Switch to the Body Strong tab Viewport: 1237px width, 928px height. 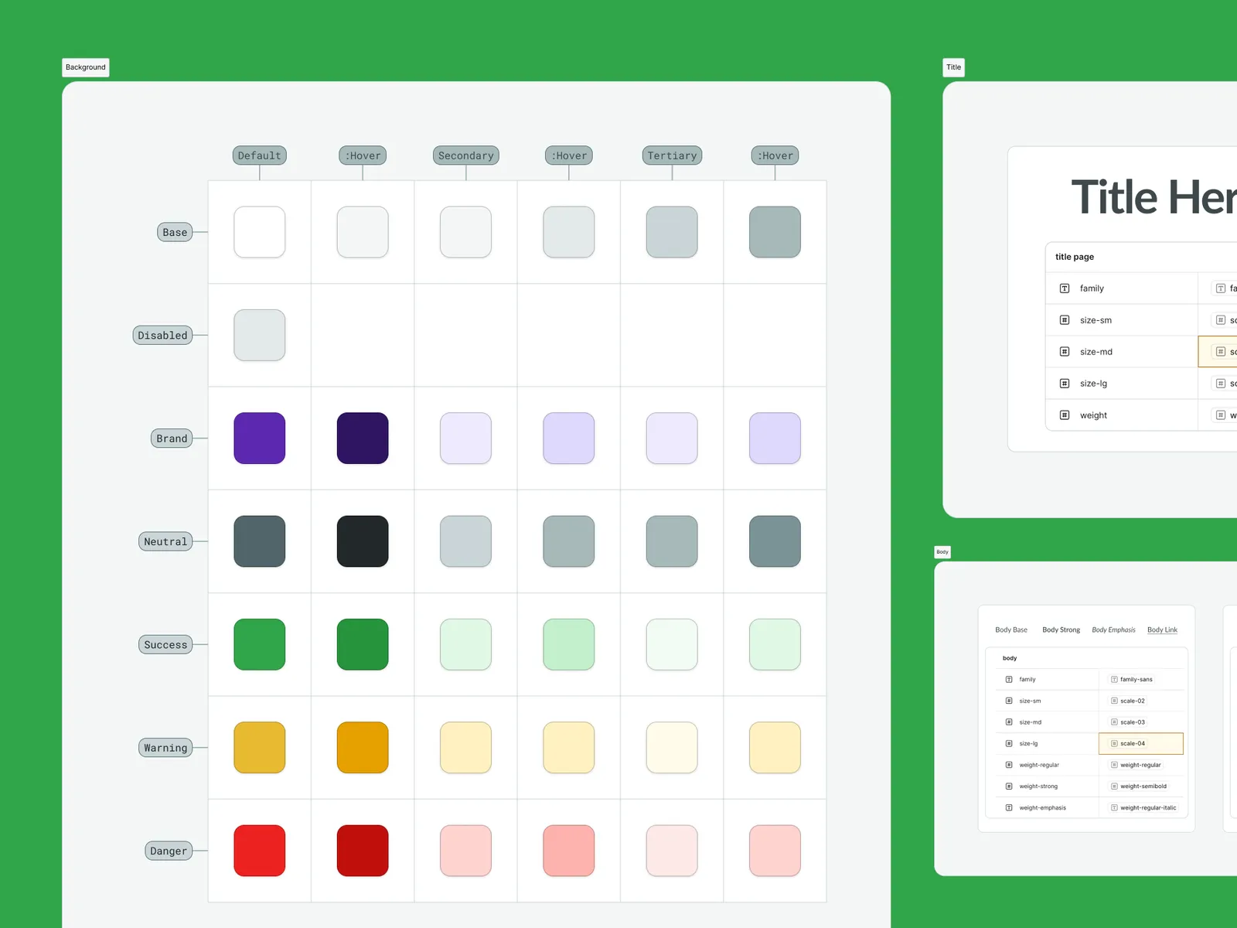pos(1061,630)
